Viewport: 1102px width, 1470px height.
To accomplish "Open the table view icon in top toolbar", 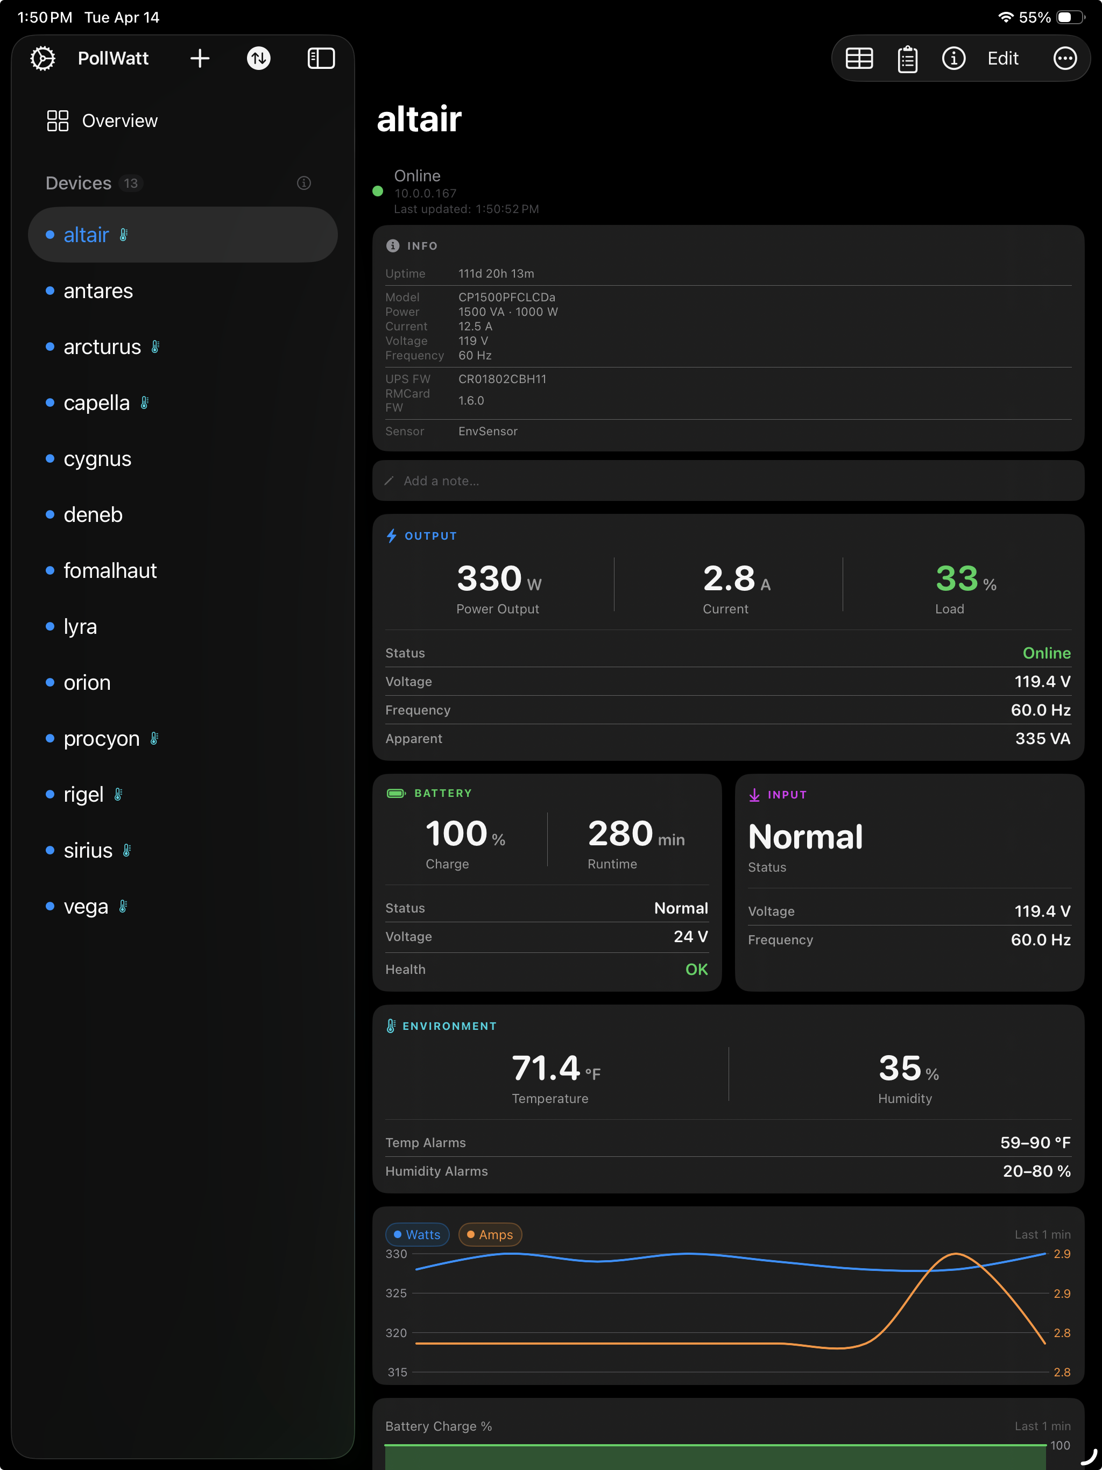I will coord(859,59).
